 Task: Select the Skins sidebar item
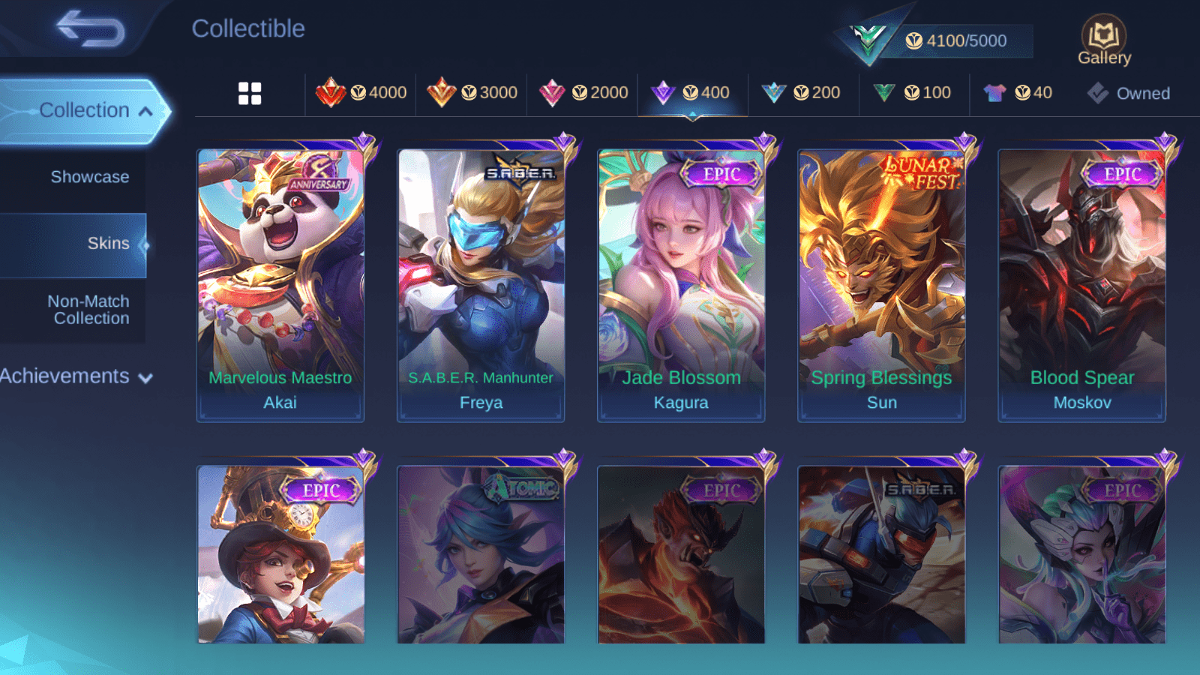(73, 244)
